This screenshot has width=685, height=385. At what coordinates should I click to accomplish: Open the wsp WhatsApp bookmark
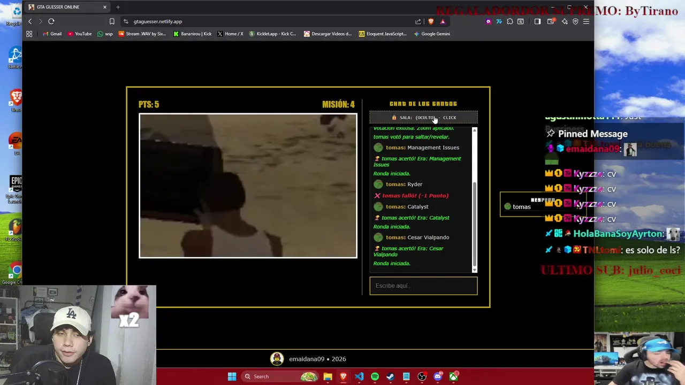(x=105, y=34)
